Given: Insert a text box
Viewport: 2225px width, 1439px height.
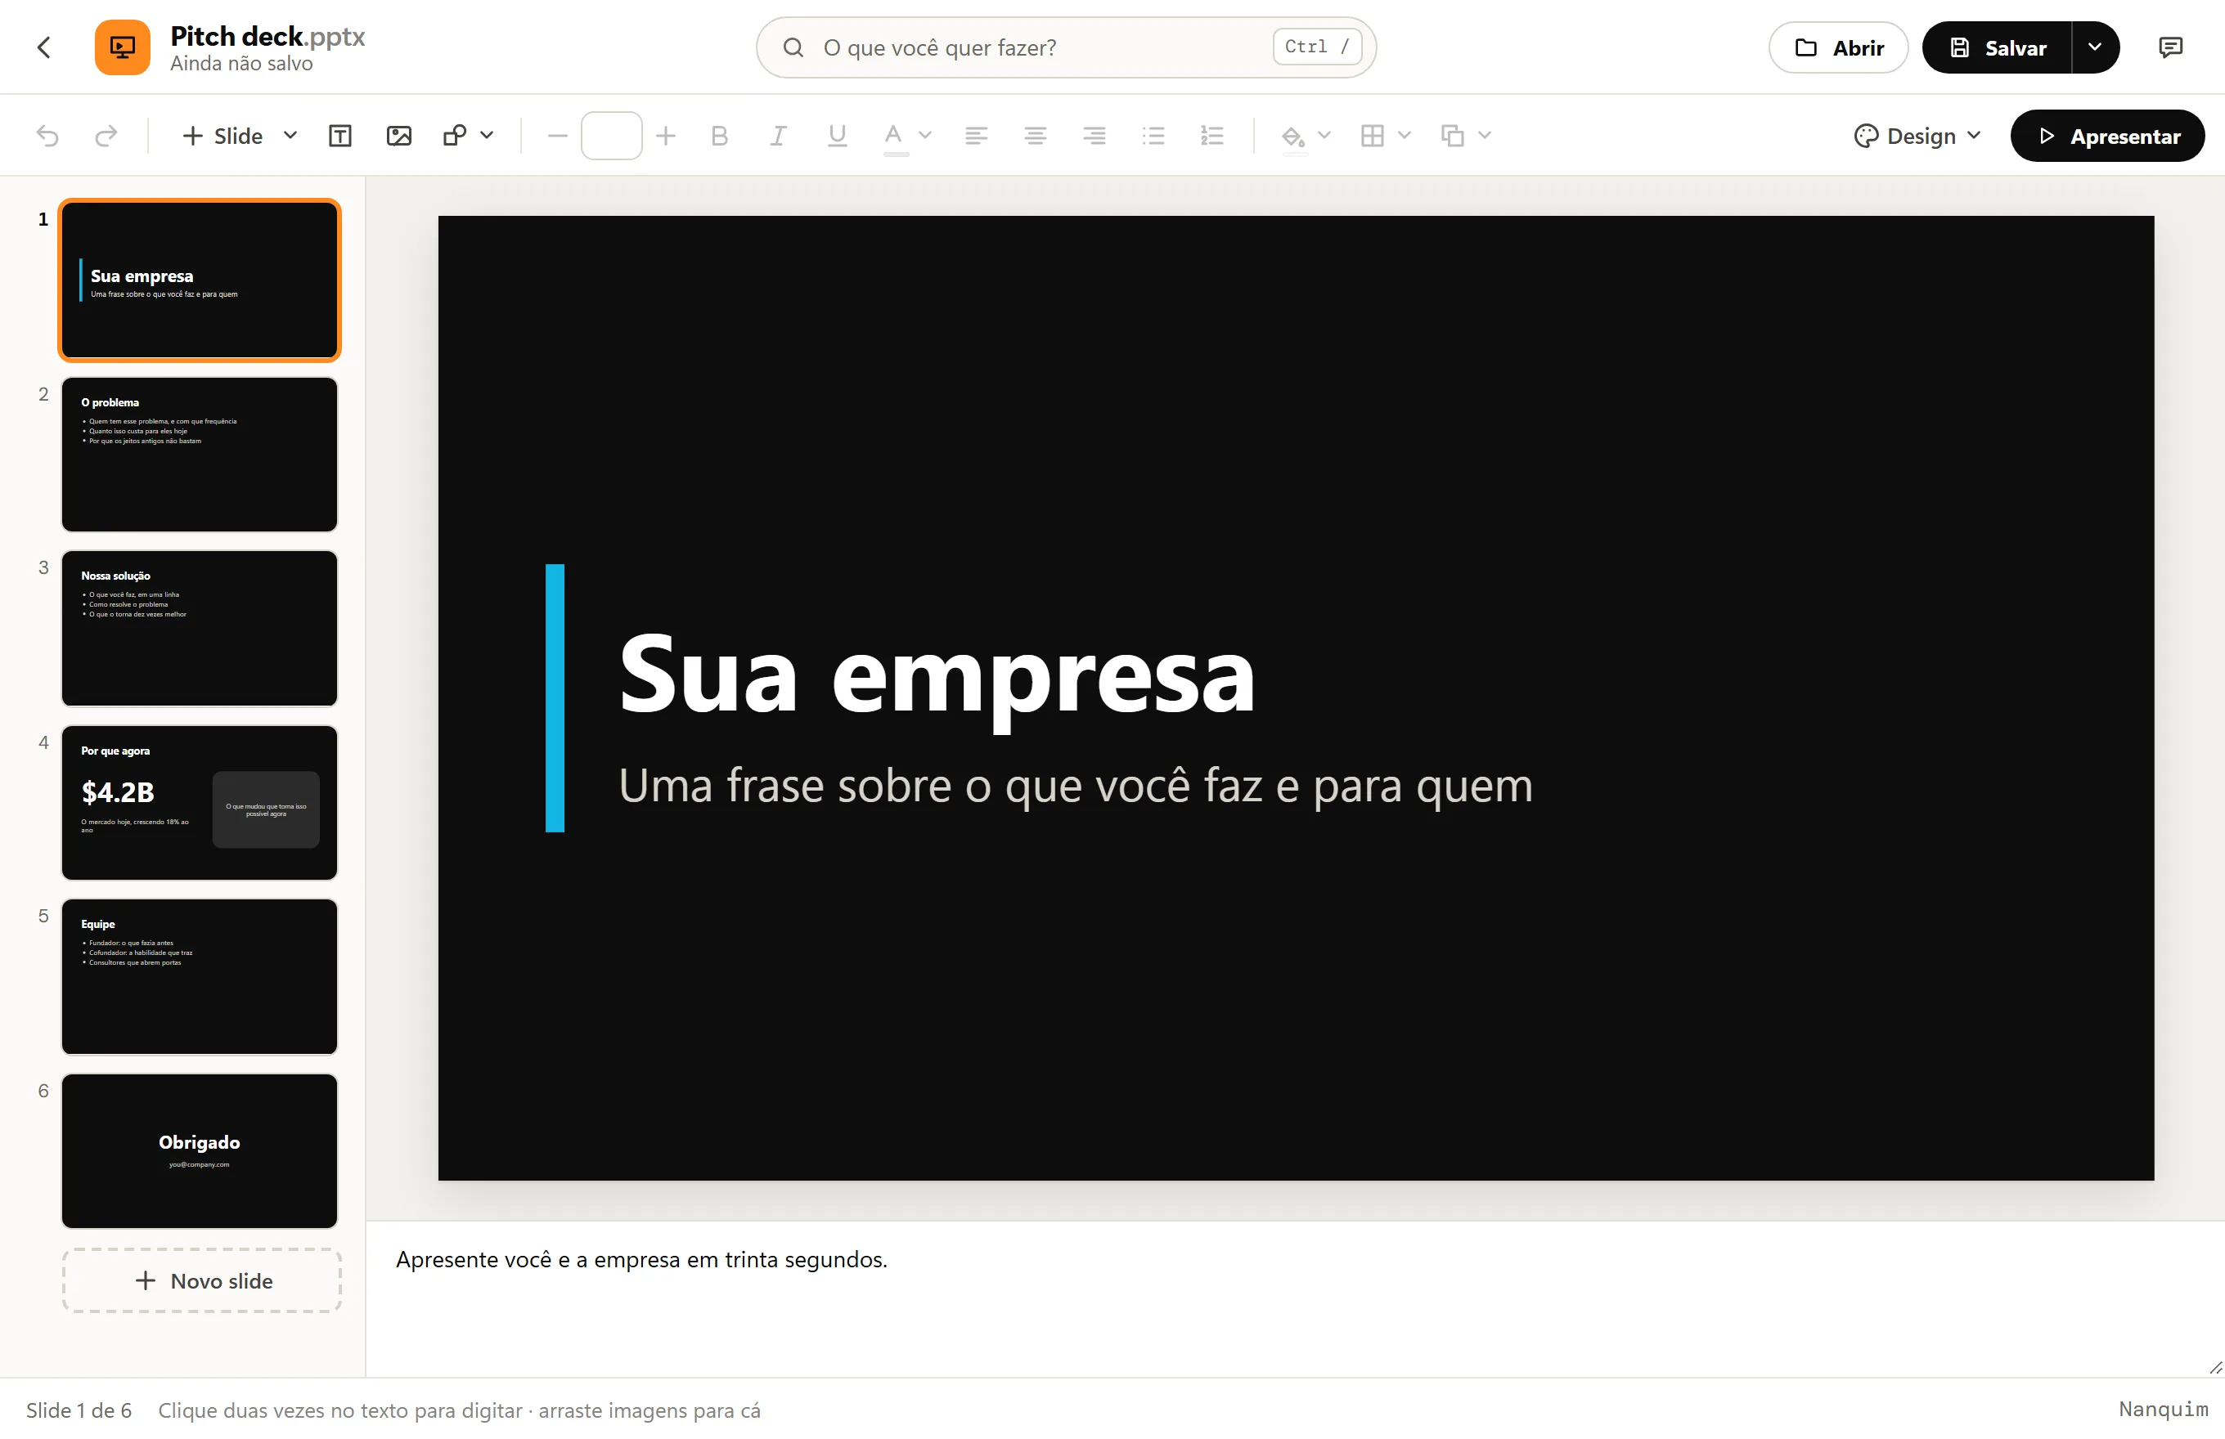Looking at the screenshot, I should click(340, 137).
